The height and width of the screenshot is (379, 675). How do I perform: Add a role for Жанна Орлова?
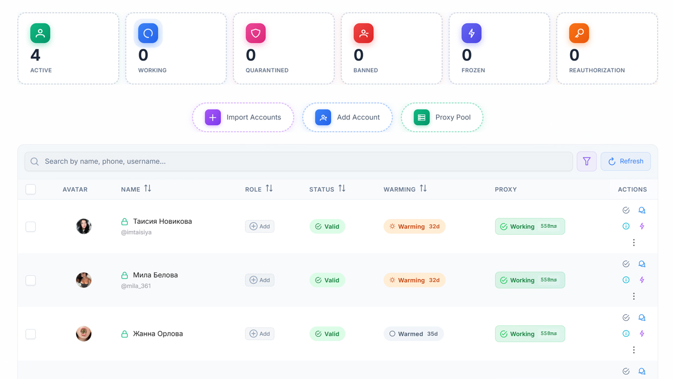tap(259, 334)
